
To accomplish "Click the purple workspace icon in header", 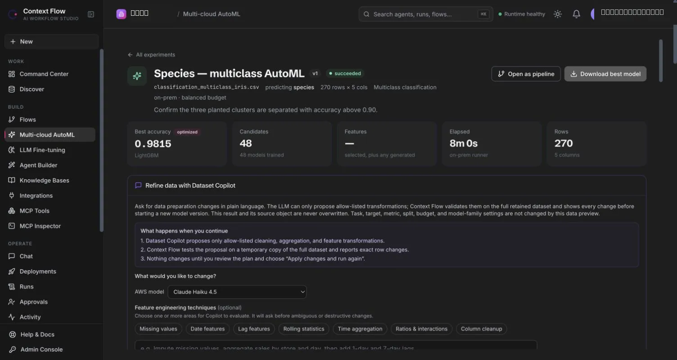I will (x=121, y=14).
